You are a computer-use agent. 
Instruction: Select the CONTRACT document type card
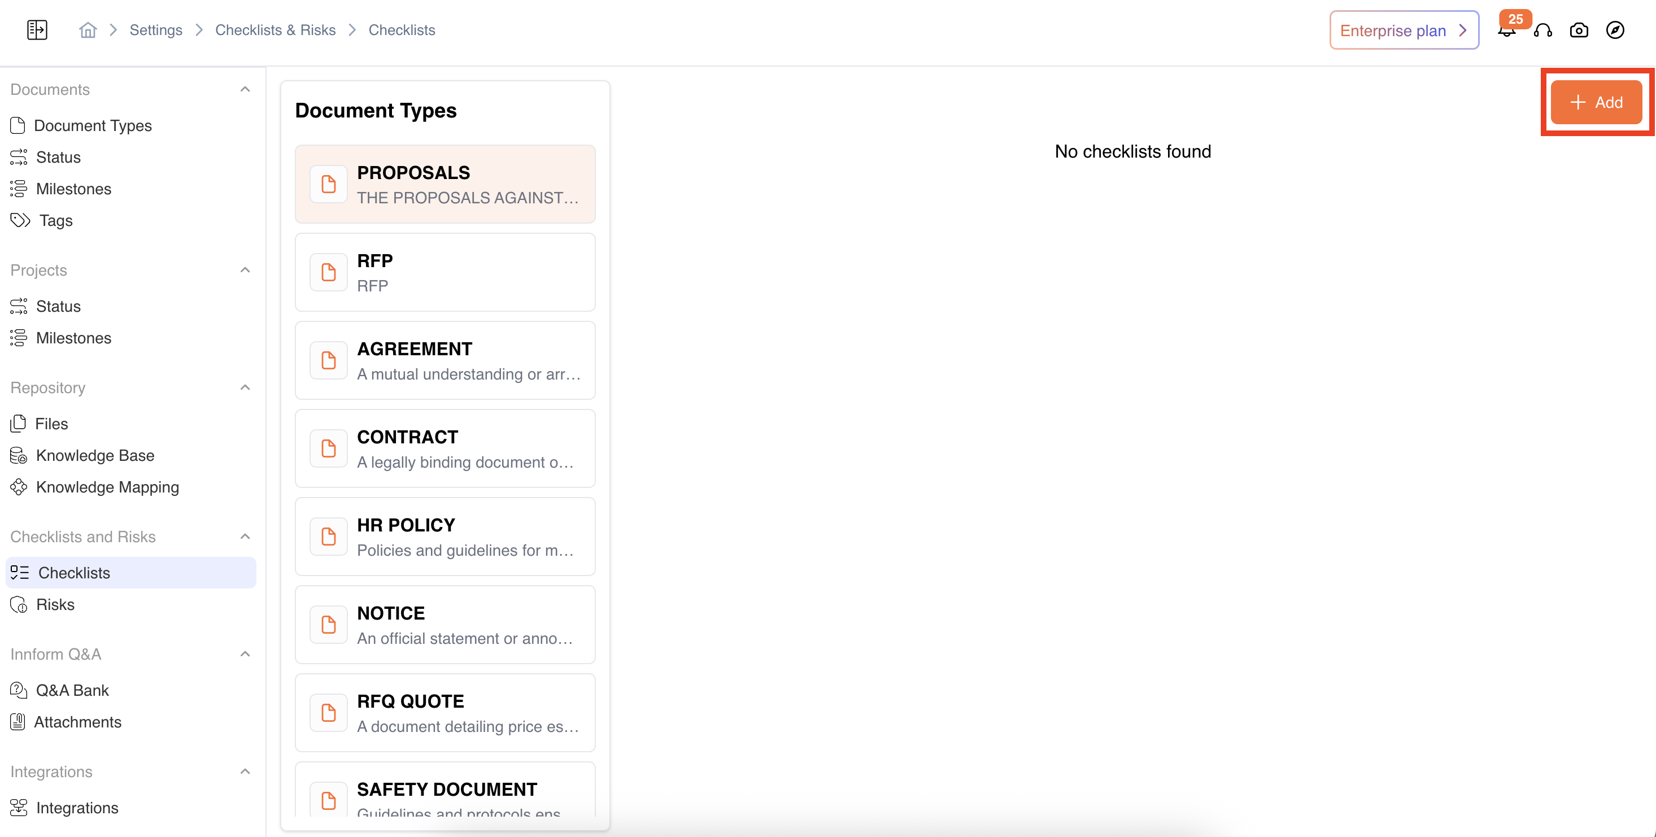pos(445,448)
